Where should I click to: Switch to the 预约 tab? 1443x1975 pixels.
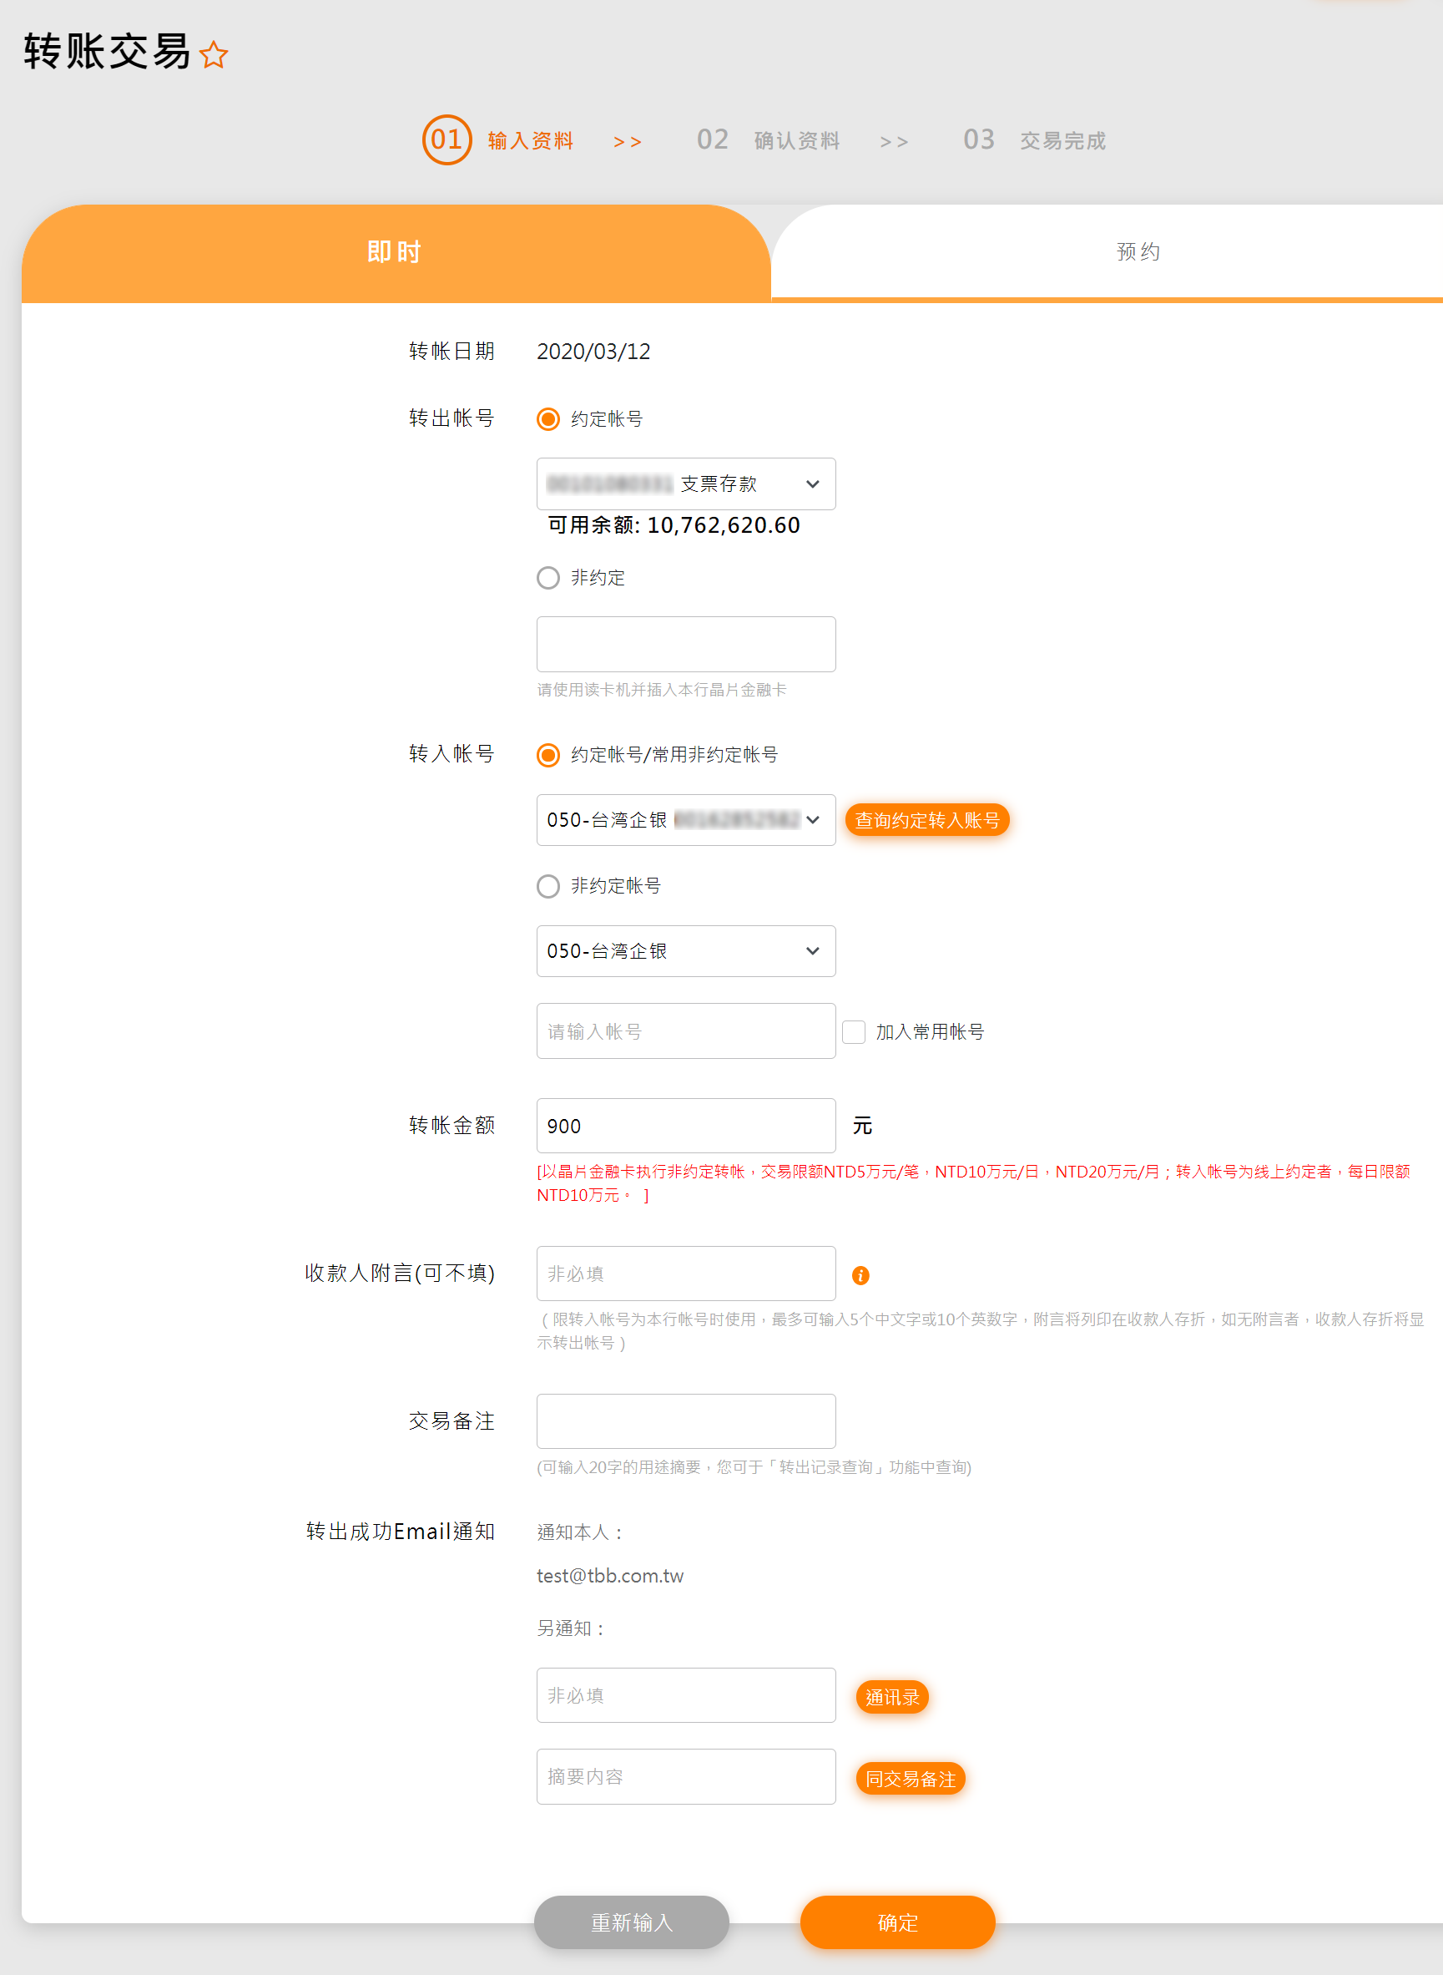(x=1138, y=251)
